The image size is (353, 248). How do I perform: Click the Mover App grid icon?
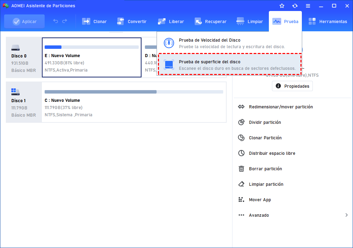click(x=241, y=200)
